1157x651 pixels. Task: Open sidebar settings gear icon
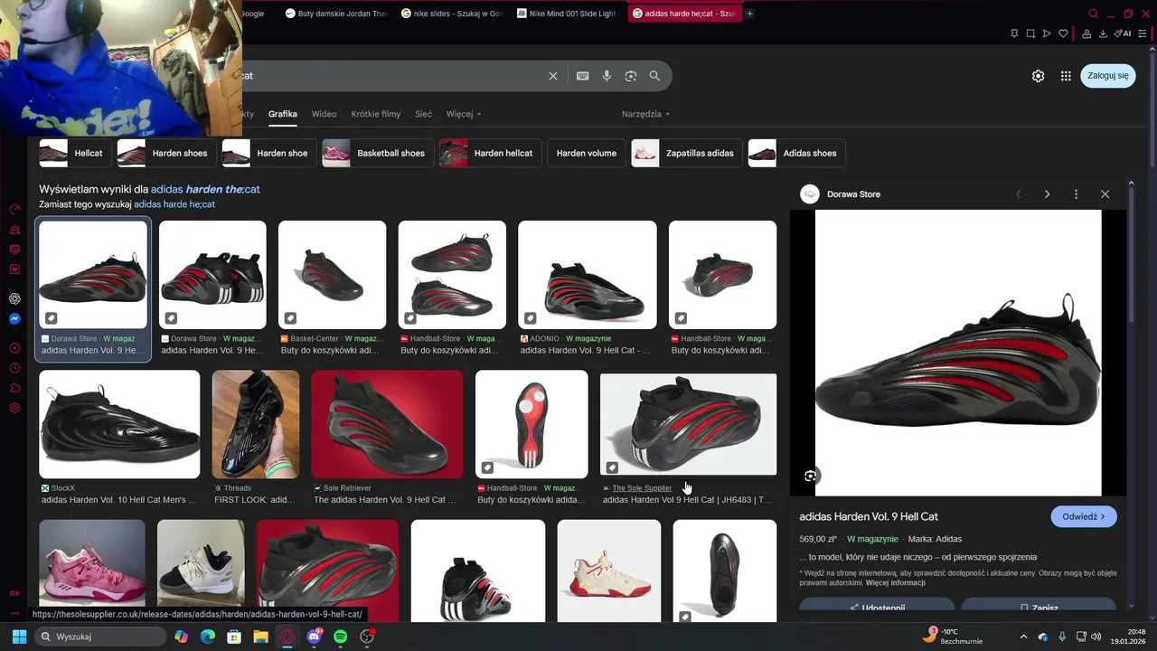[14, 408]
